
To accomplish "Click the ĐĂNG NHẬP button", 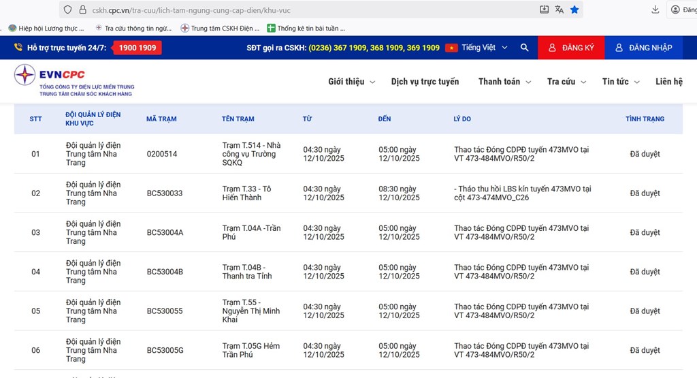I will [643, 48].
